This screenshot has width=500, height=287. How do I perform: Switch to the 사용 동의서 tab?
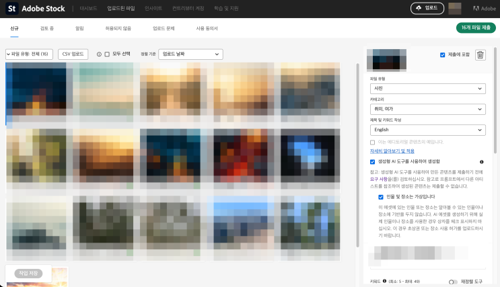point(207,28)
